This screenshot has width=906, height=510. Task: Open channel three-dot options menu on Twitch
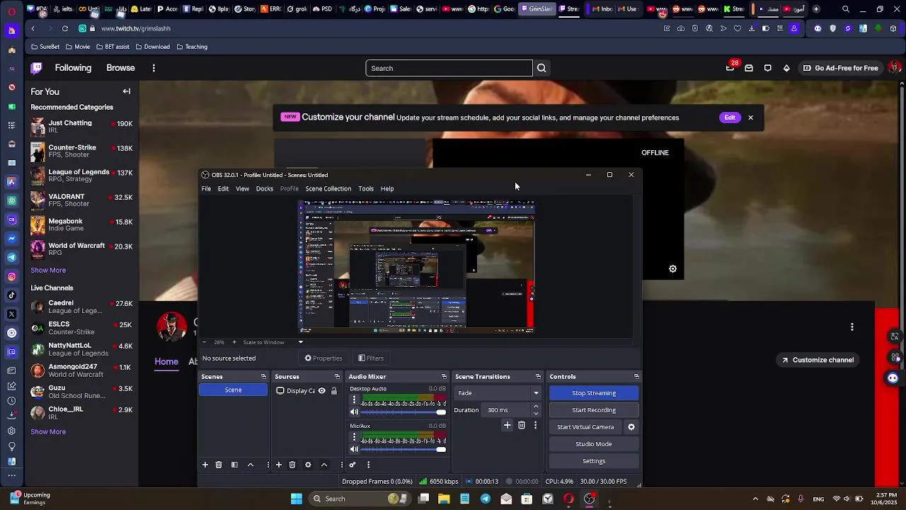[x=852, y=327]
